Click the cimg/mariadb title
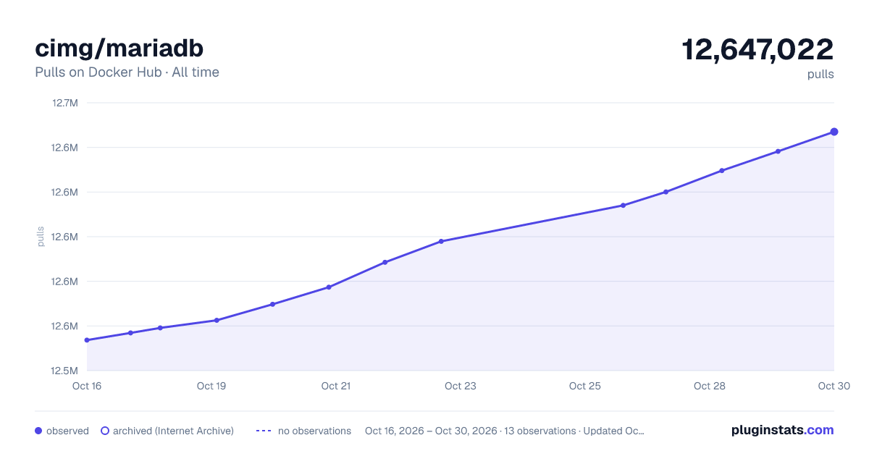The image size is (869, 456). [x=119, y=48]
